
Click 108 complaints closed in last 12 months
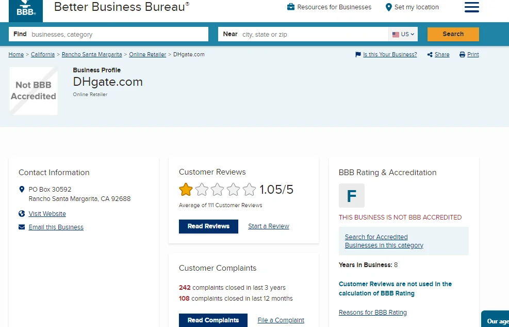tap(236, 299)
